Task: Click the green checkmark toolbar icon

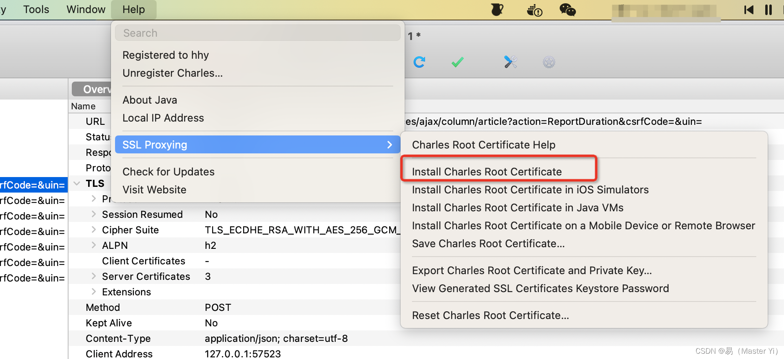Action: [x=458, y=62]
